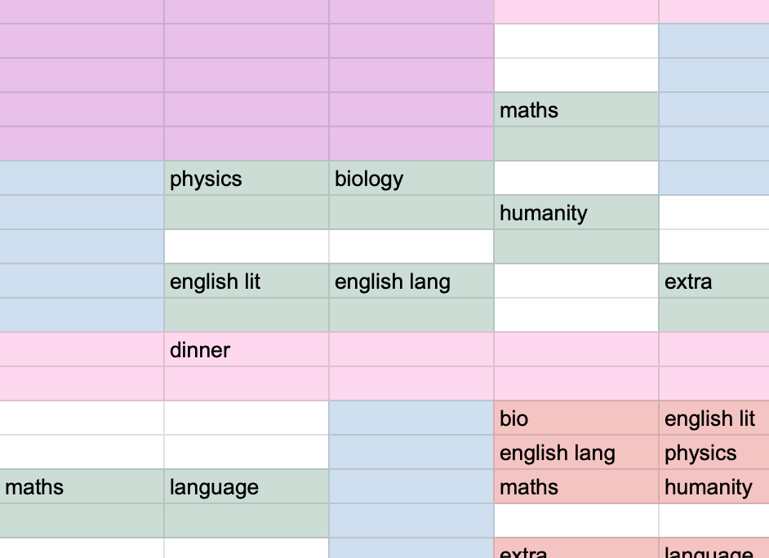Click the green biology cell
This screenshot has height=558, width=769.
pos(411,179)
